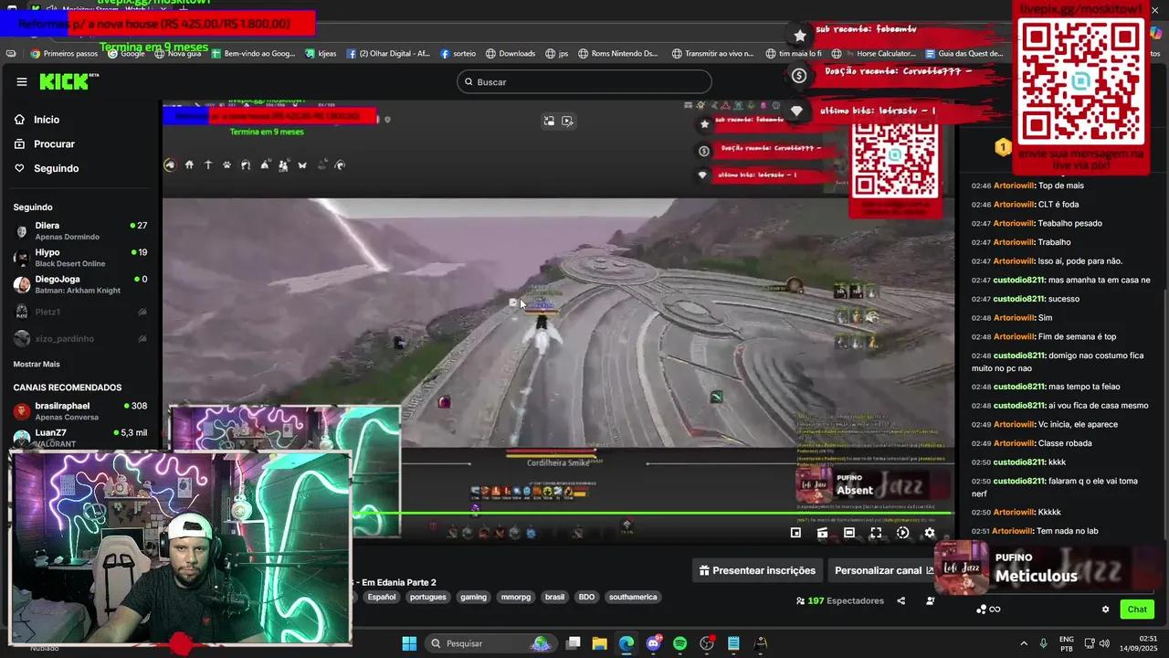1169x658 pixels.
Task: Select the brasil tag
Action: (x=554, y=597)
